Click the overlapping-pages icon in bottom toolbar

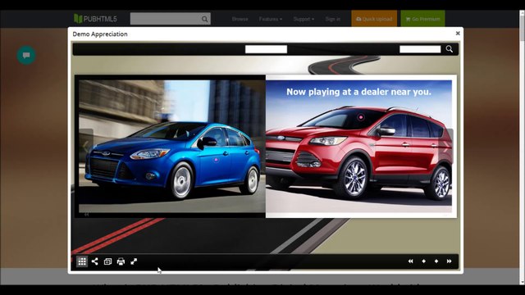click(107, 261)
